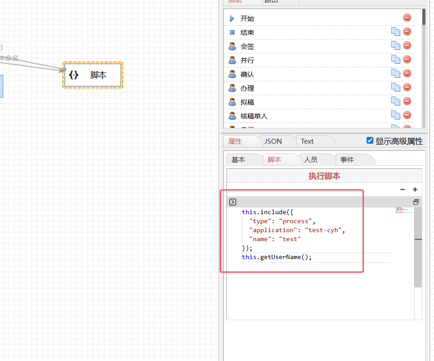The width and height of the screenshot is (434, 361).
Task: Delete the 并行 activity
Action: click(x=407, y=59)
